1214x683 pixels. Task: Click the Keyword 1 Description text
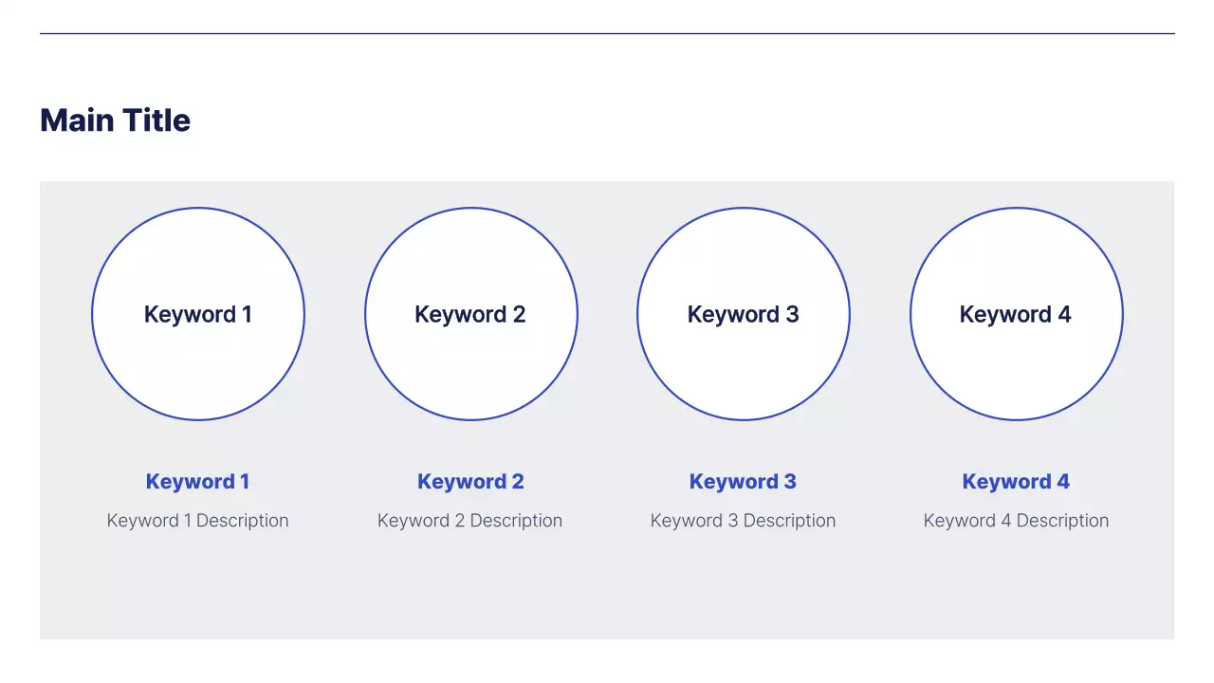197,521
